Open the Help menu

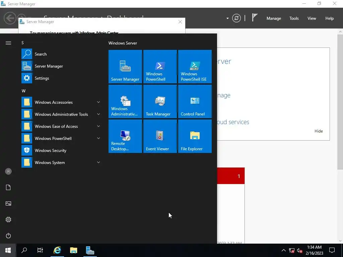coord(330,18)
